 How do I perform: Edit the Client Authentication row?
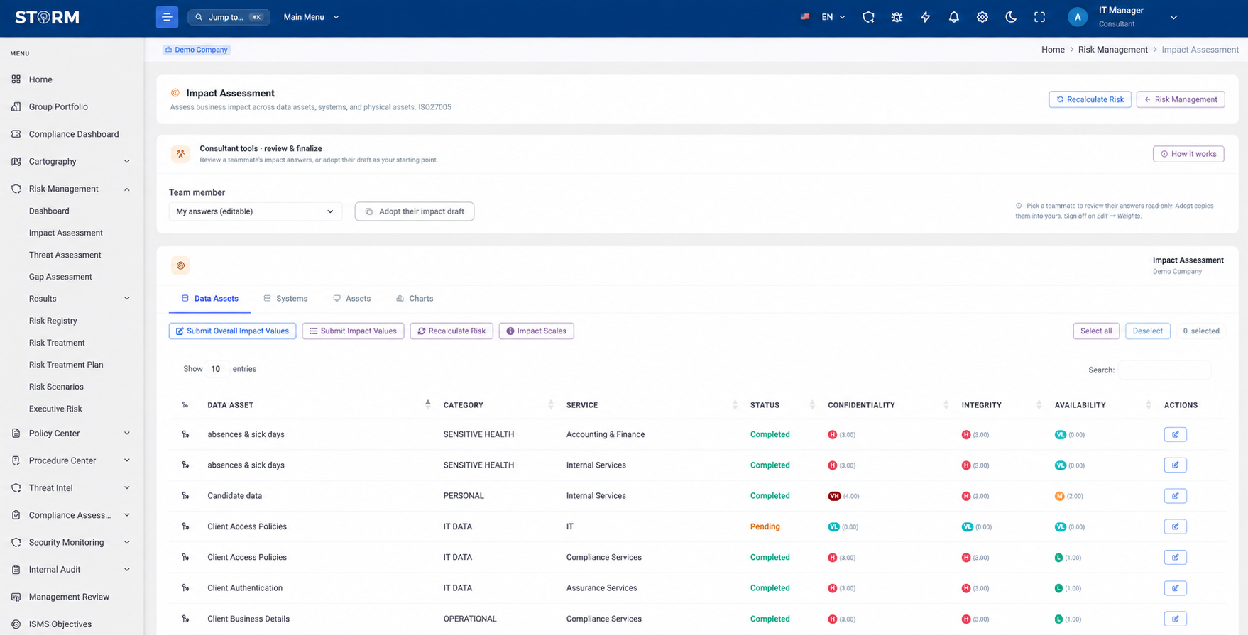1175,588
